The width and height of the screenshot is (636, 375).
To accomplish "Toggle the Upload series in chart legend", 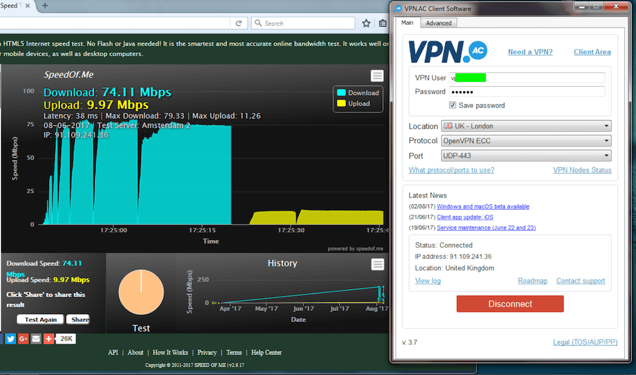I will pyautogui.click(x=353, y=104).
